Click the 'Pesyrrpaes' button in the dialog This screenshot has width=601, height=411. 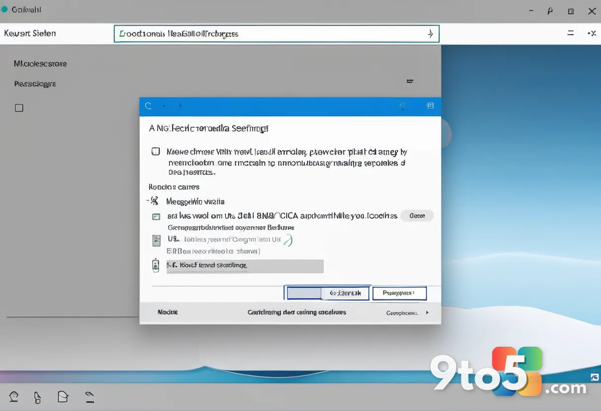tap(399, 293)
